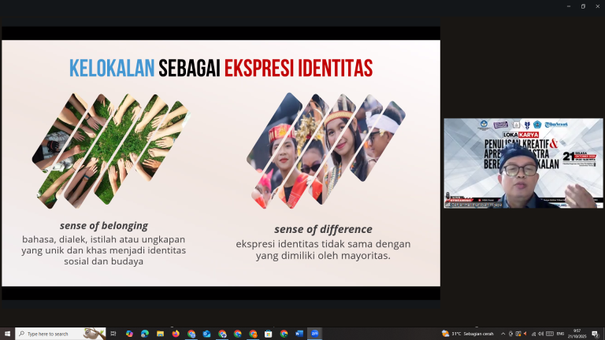Open Outlook from the taskbar
Viewport: 605px width, 340px height.
pos(206,334)
